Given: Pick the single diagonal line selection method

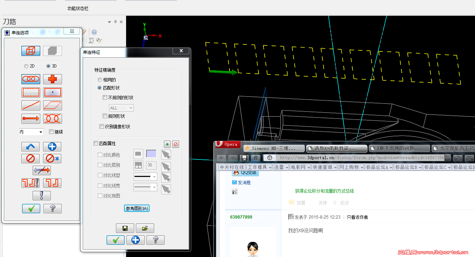Looking at the screenshot, I should click(x=31, y=106).
